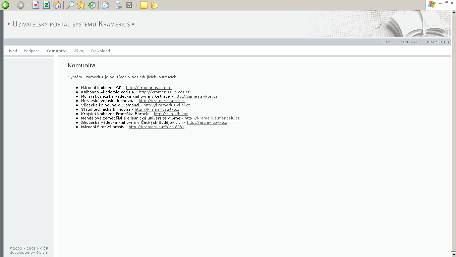Restore the browser window size button
Viewport: 456px width, 257px height.
click(x=446, y=3)
